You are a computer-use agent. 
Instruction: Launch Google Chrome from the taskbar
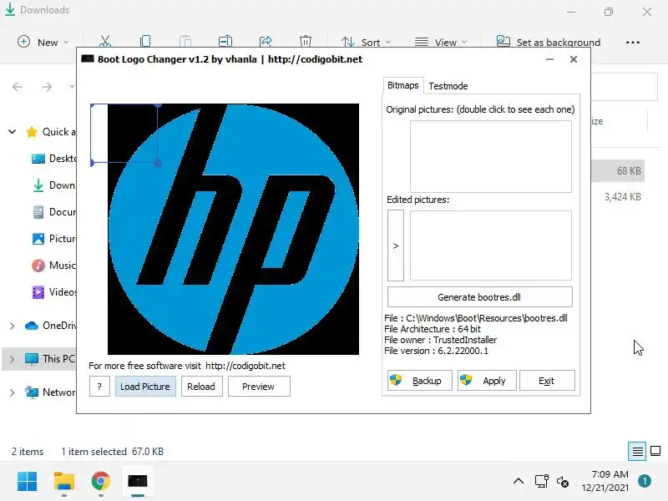click(x=100, y=482)
